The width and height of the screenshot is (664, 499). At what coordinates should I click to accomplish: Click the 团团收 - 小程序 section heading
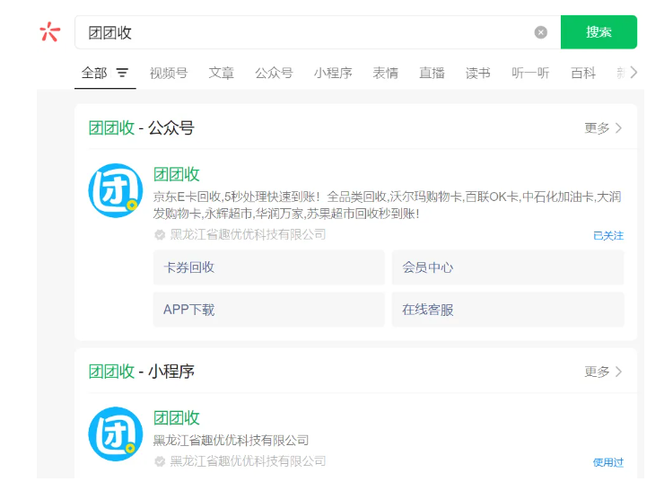pos(142,372)
